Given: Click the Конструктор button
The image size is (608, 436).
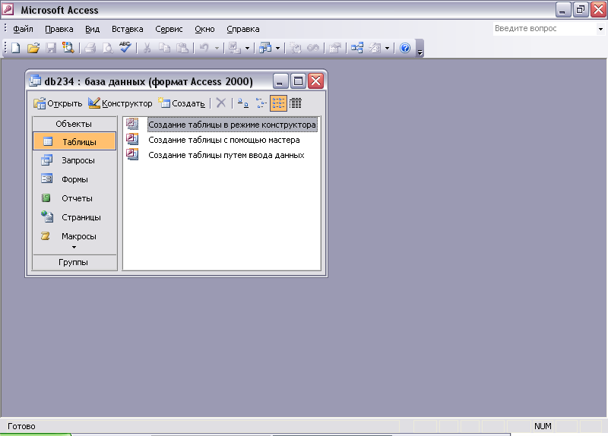Looking at the screenshot, I should click(120, 103).
